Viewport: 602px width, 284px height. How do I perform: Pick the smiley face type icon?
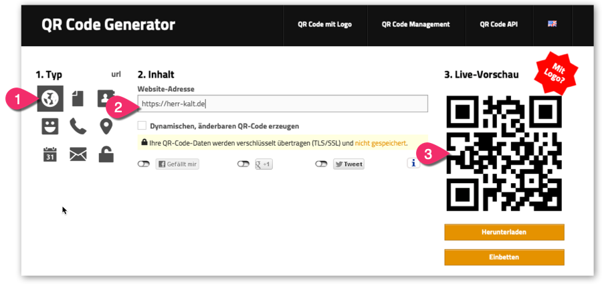pyautogui.click(x=50, y=126)
